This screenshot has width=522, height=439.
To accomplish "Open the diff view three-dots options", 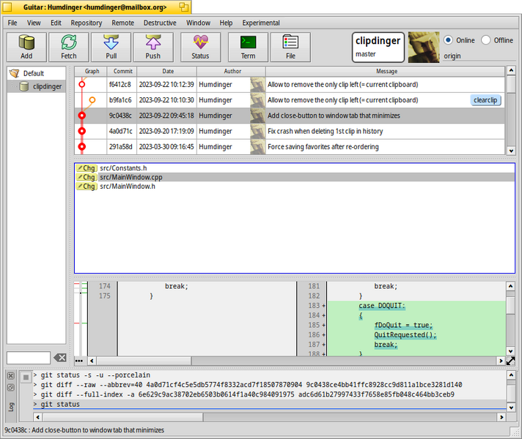I will (x=79, y=361).
